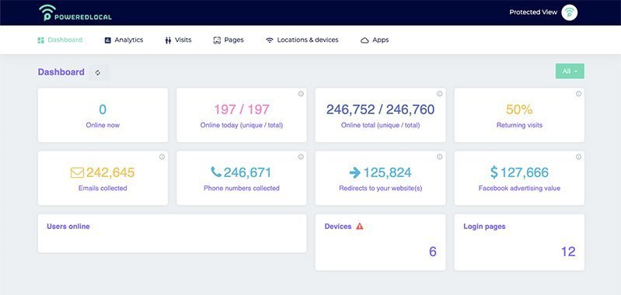Click the Online now value 0
The height and width of the screenshot is (295, 621).
click(x=103, y=109)
